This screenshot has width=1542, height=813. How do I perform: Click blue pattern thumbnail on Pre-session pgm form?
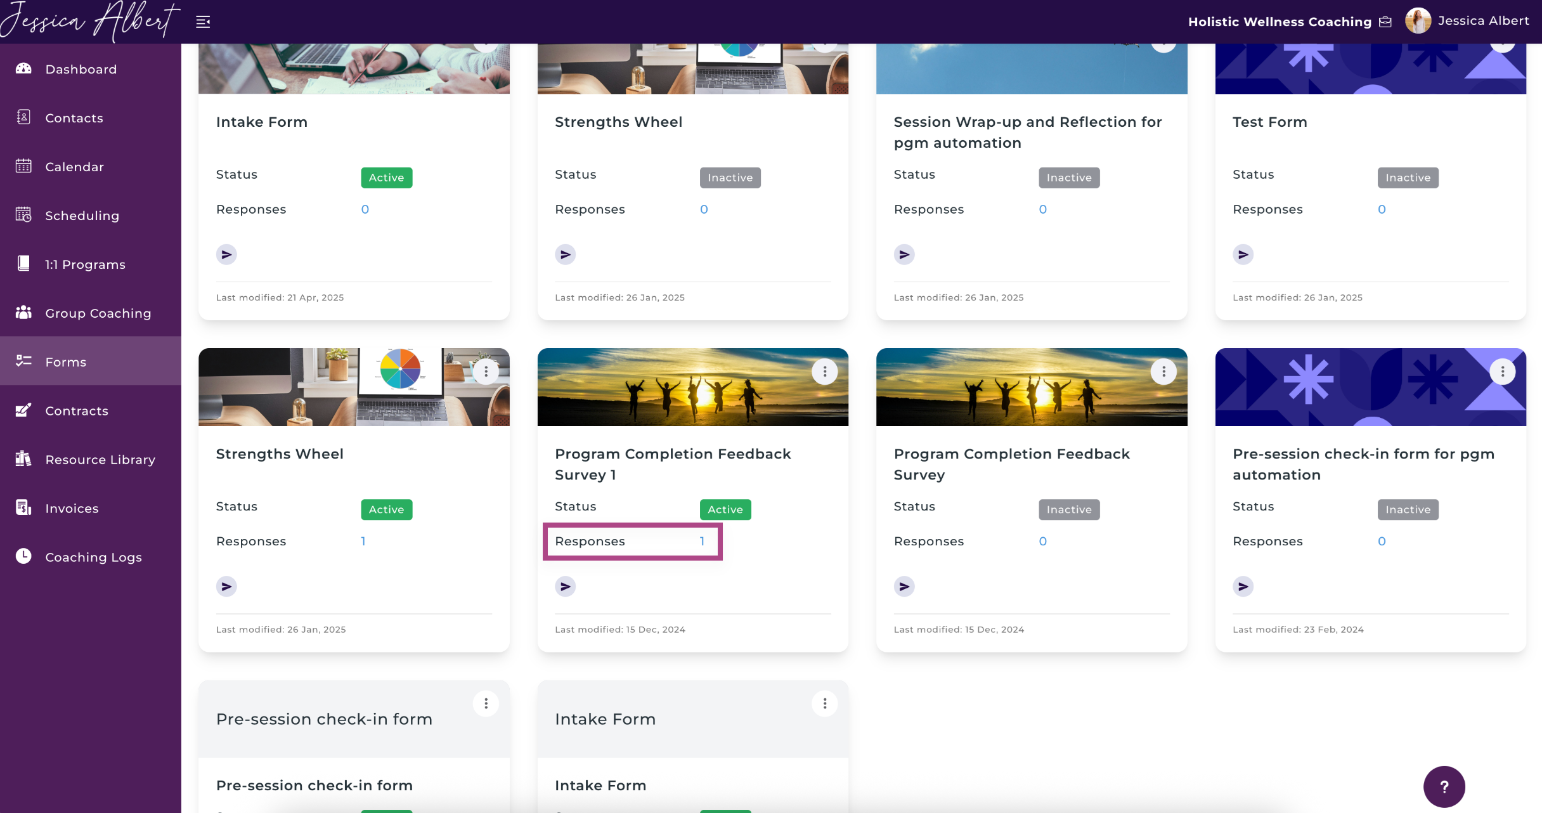(1370, 387)
